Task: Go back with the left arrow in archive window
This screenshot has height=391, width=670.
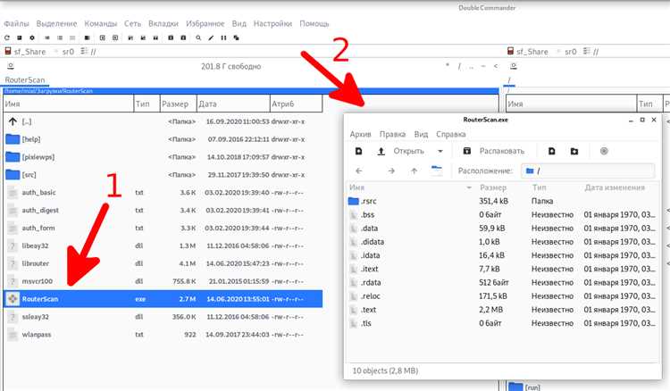Action: coord(359,171)
